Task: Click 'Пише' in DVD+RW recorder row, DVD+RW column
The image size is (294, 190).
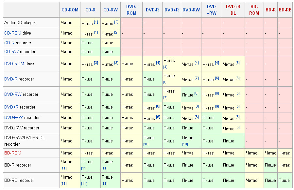Action: click(208, 118)
